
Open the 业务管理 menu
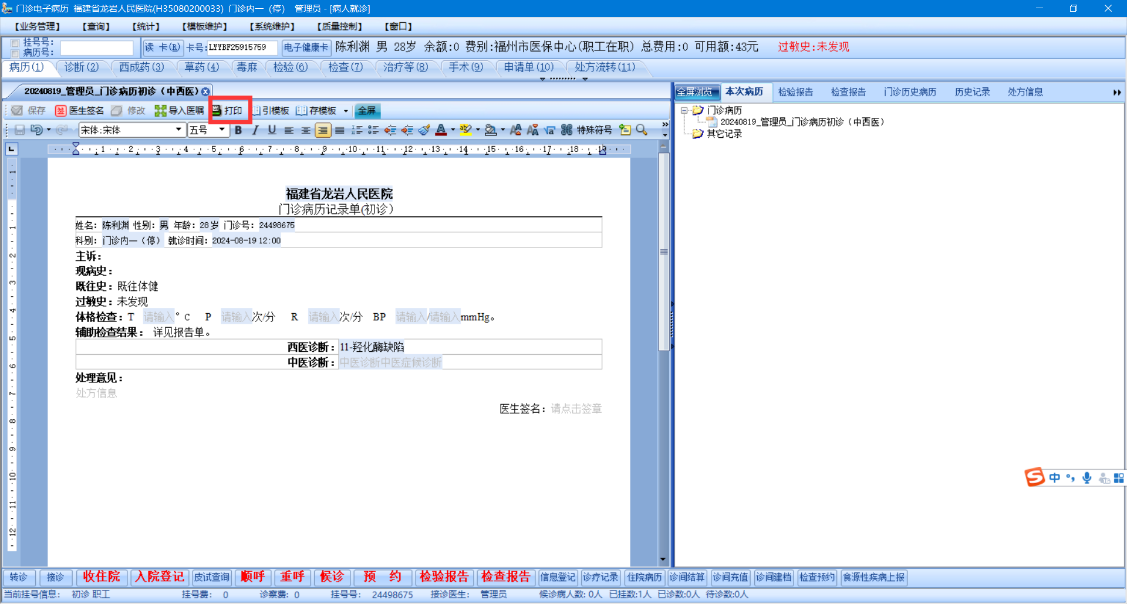pos(38,26)
